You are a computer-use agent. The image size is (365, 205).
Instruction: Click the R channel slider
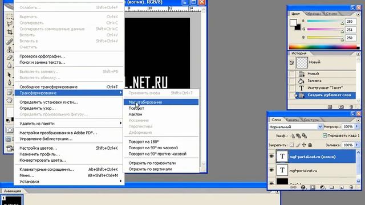tap(326, 22)
